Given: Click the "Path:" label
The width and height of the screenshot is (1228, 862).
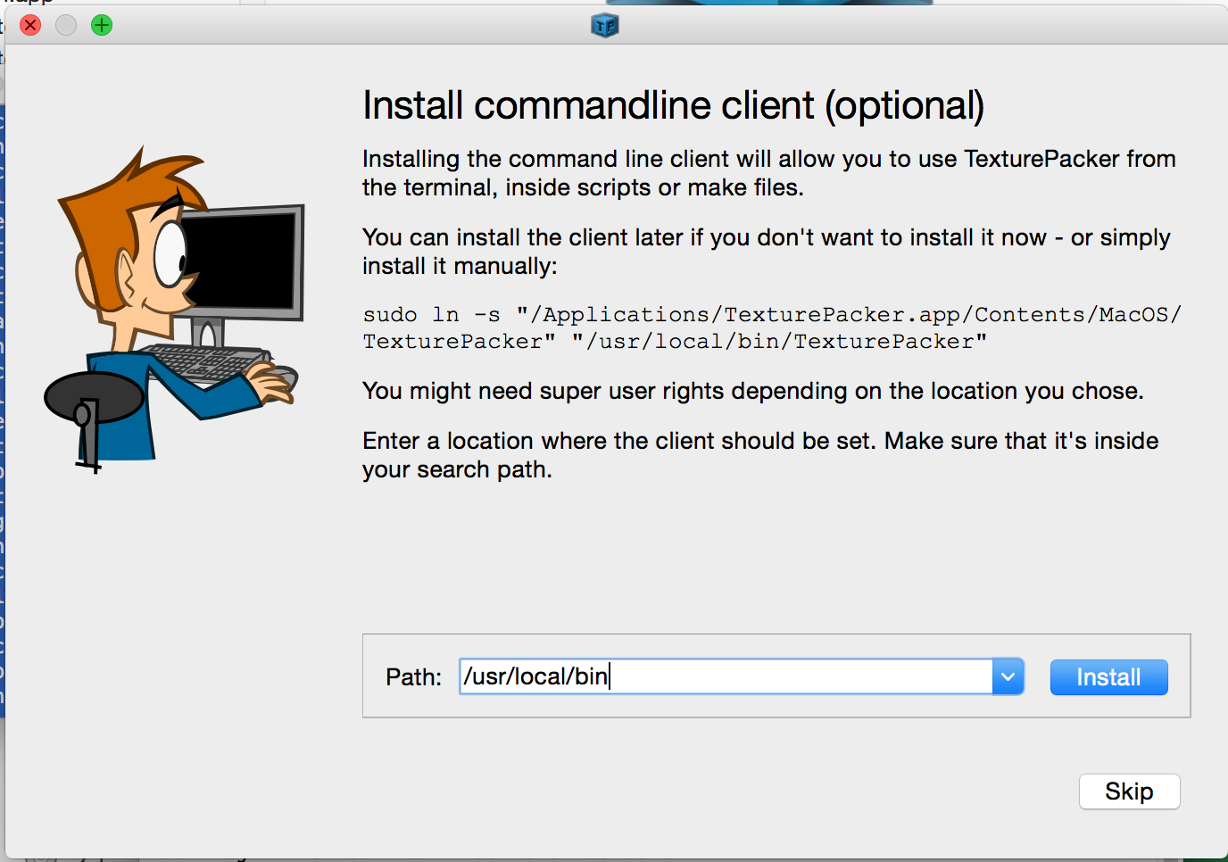Looking at the screenshot, I should coord(413,677).
